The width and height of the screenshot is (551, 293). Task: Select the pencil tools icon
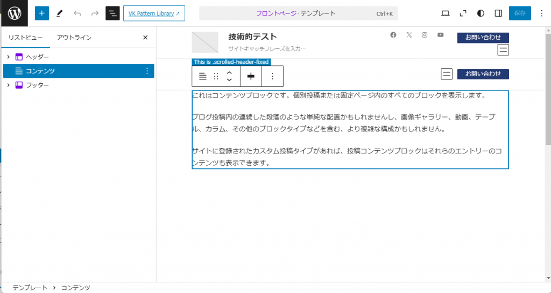[x=59, y=13]
